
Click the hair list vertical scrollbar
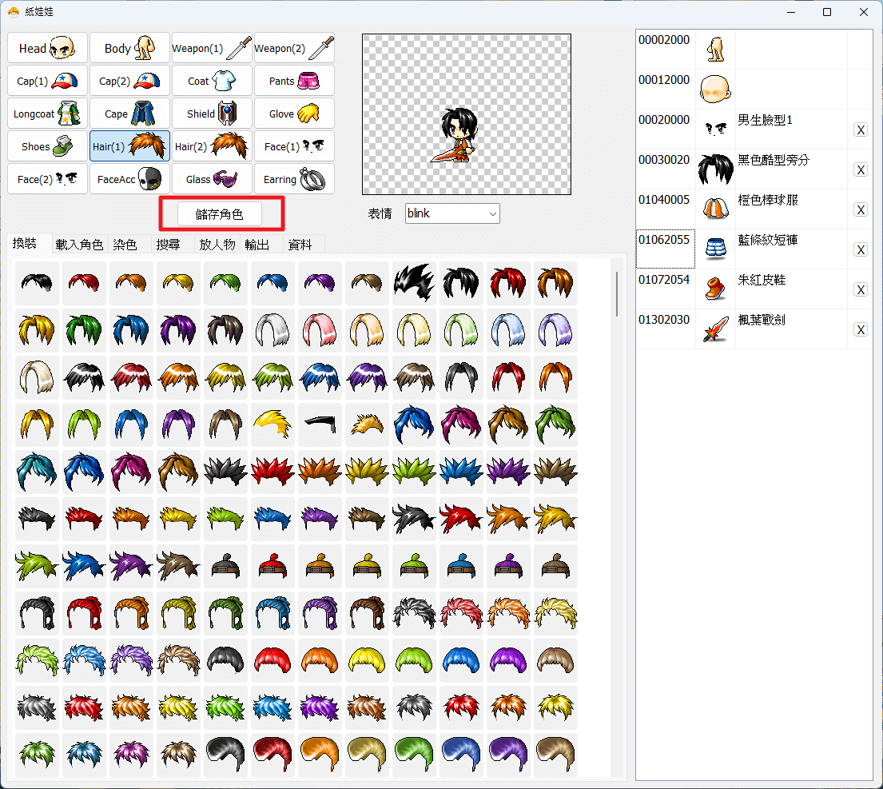click(x=617, y=294)
